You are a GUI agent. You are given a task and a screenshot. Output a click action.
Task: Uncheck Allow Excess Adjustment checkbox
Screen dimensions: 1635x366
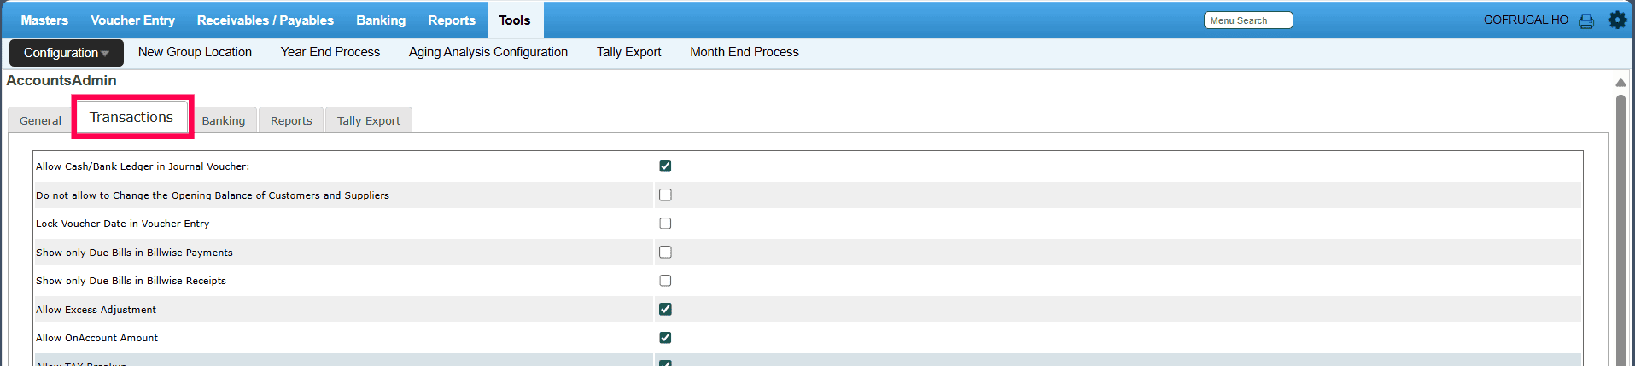click(665, 309)
